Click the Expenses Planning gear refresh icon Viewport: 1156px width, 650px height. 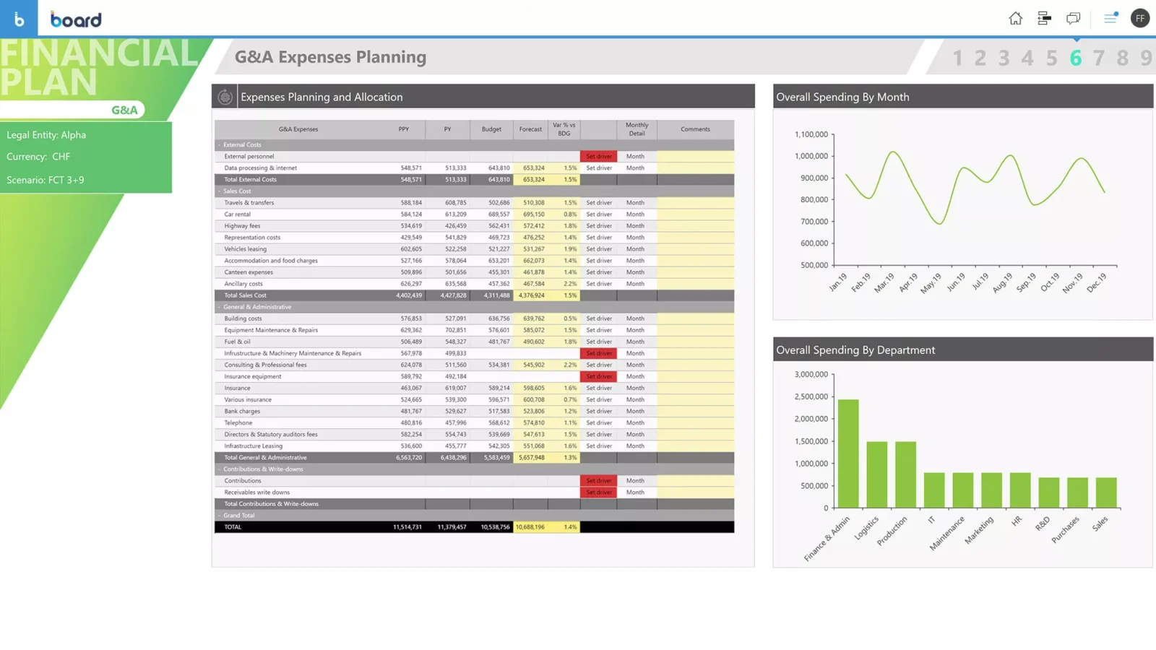tap(225, 97)
